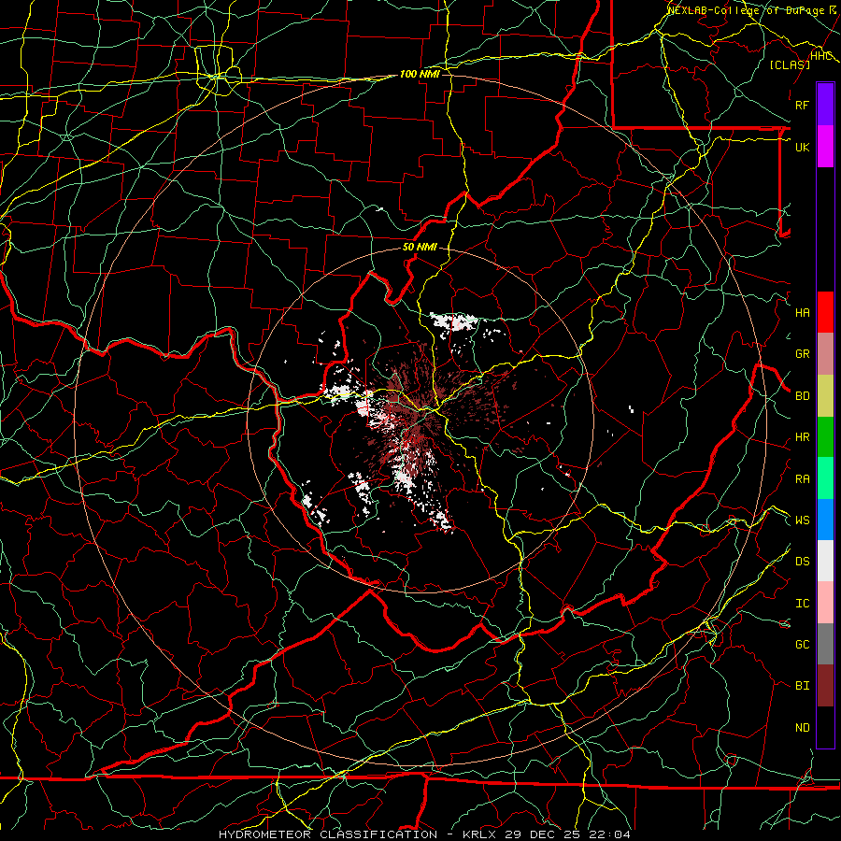Choose the DS white legend swatch
Screen dimensions: 841x841
tap(825, 561)
